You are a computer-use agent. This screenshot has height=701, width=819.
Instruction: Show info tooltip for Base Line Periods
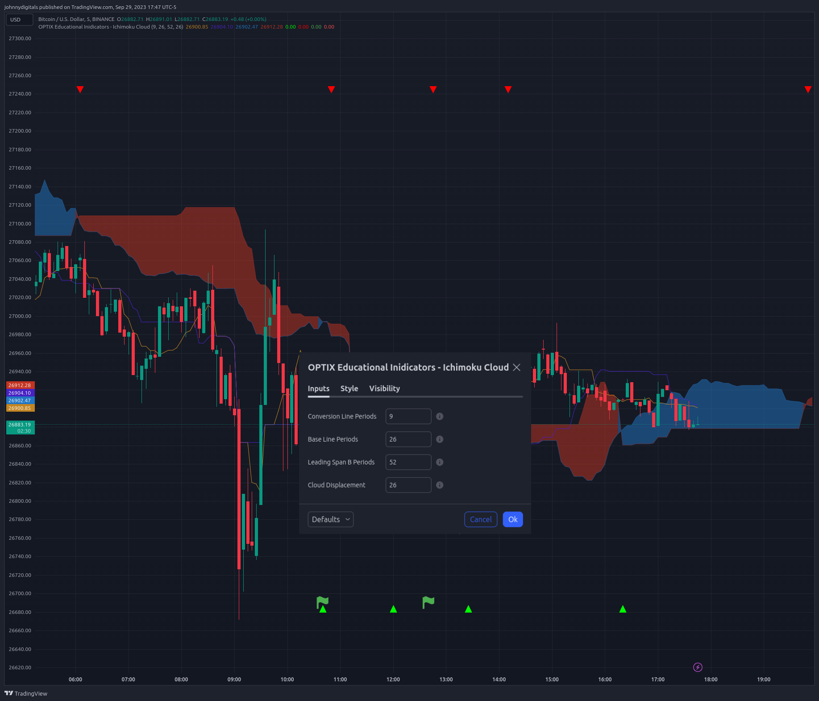point(440,439)
